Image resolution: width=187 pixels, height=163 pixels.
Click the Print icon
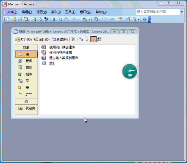pos(34,19)
